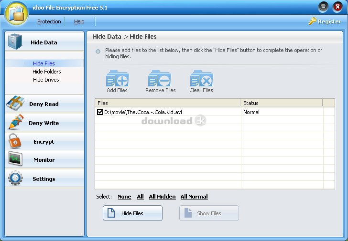
Task: Open the Settings section label
Action: tap(43, 179)
